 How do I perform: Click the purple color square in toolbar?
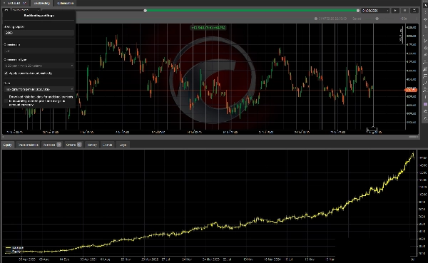(425, 105)
